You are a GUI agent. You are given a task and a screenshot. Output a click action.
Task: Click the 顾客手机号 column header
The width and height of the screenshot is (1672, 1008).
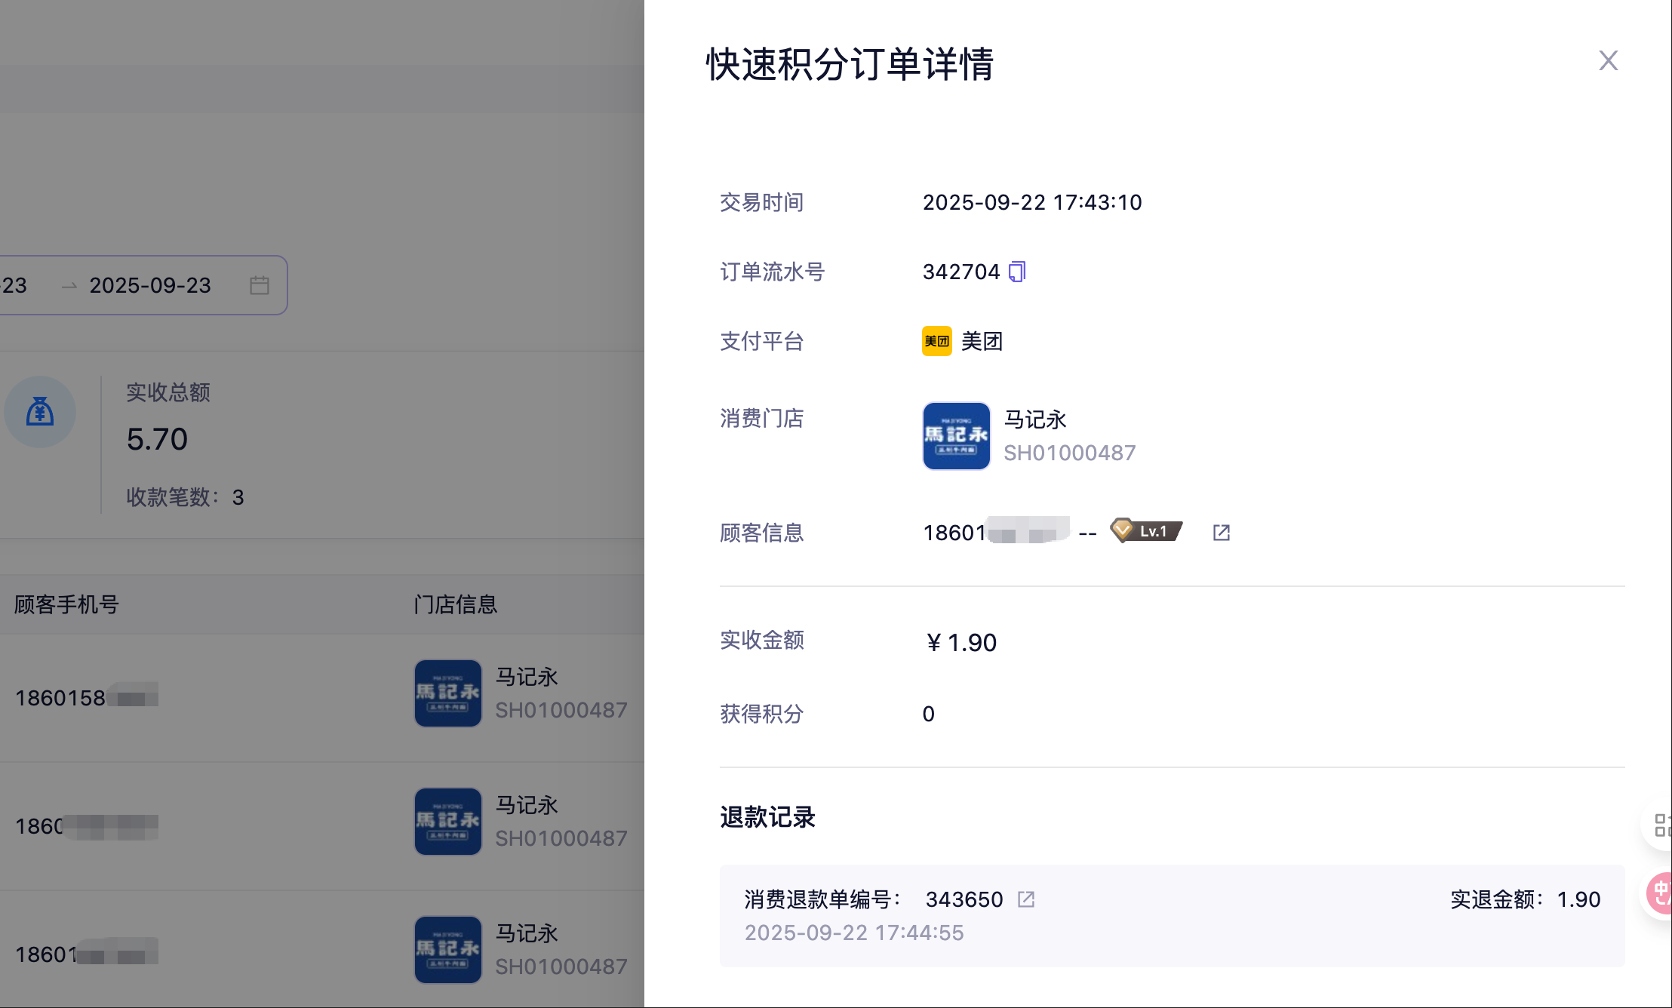tap(66, 604)
